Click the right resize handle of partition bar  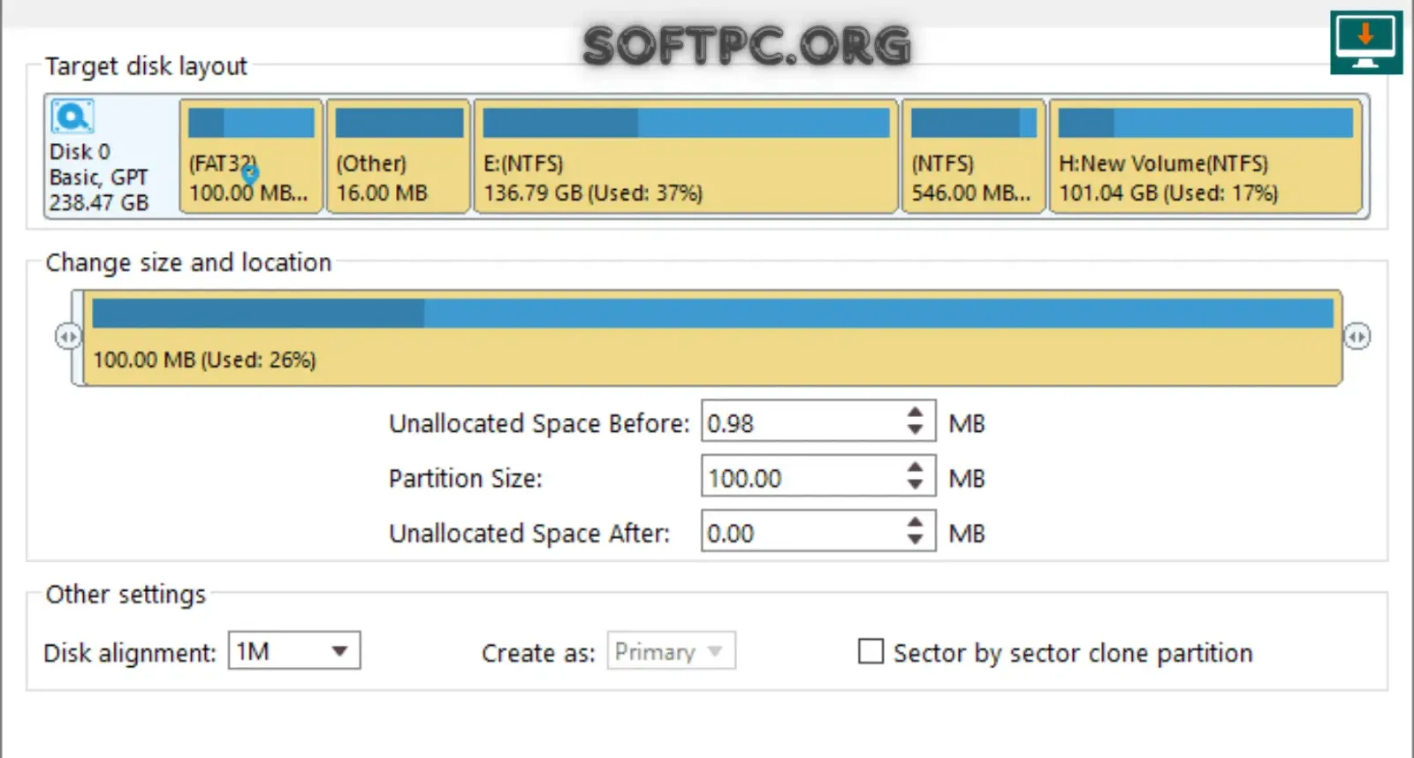1357,337
